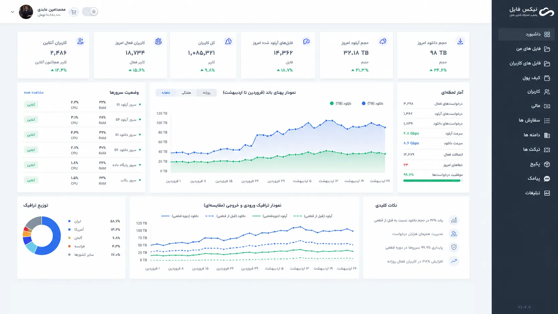558x314 pixels.
Task: Click the shield icon beside پایداری ۹۹.۹٪
Action: point(454,247)
